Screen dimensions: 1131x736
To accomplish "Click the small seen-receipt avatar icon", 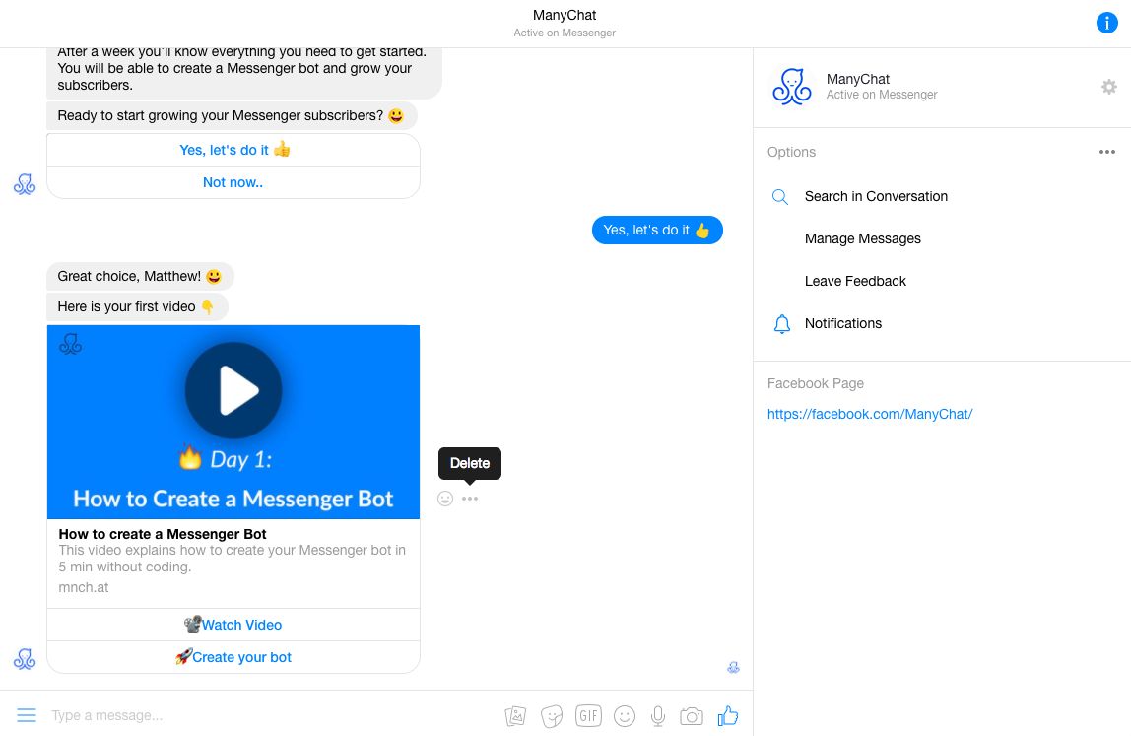I will [733, 667].
